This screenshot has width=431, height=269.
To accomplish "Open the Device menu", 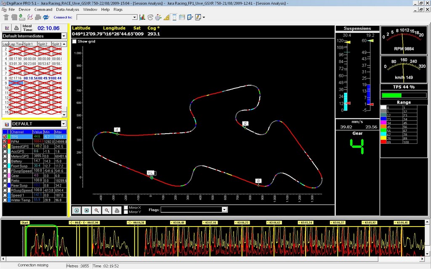I will 24,9.
